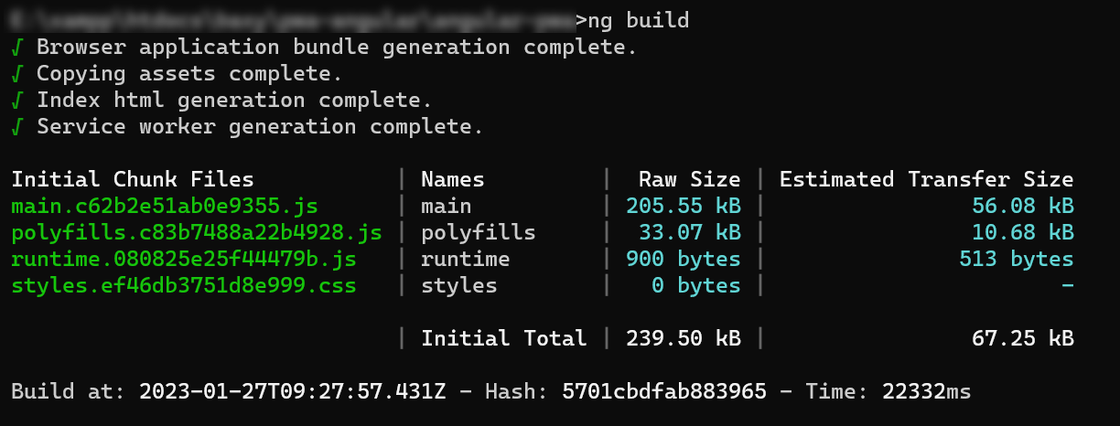Click the 900 bytes runtime raw size
This screenshot has width=1120, height=426.
tap(684, 260)
